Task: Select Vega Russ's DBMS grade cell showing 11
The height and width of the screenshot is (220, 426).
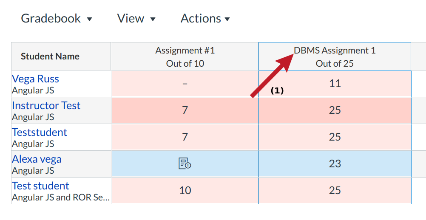Action: [x=335, y=83]
